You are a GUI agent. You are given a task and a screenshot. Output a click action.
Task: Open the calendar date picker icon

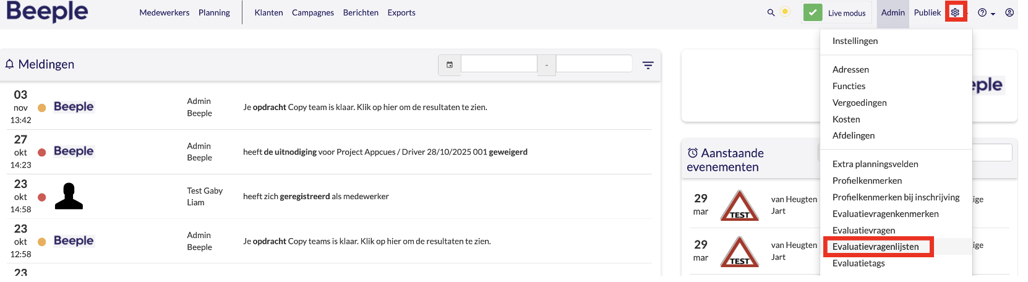pyautogui.click(x=450, y=65)
